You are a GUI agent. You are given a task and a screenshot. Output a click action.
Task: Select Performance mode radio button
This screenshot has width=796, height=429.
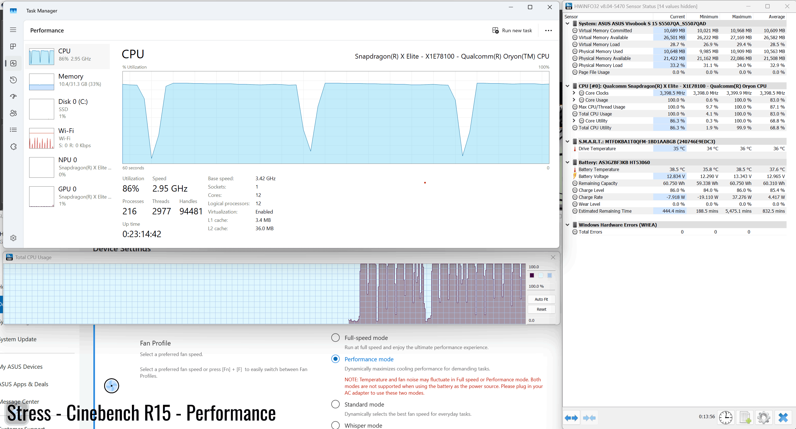[x=335, y=359]
